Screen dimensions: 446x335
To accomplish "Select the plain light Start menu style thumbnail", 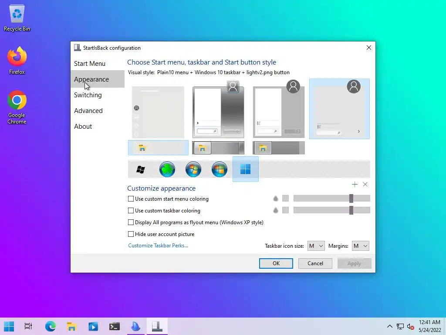I will click(x=158, y=112).
